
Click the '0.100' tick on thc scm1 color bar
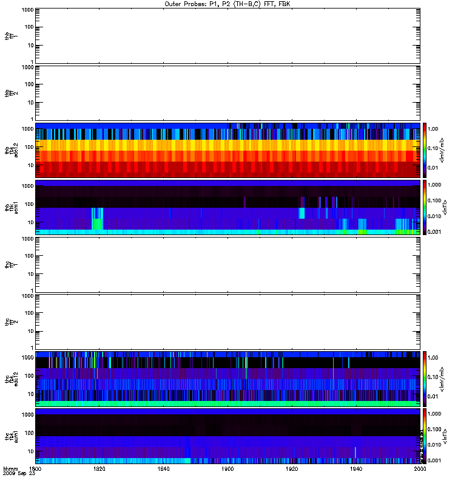coord(434,430)
